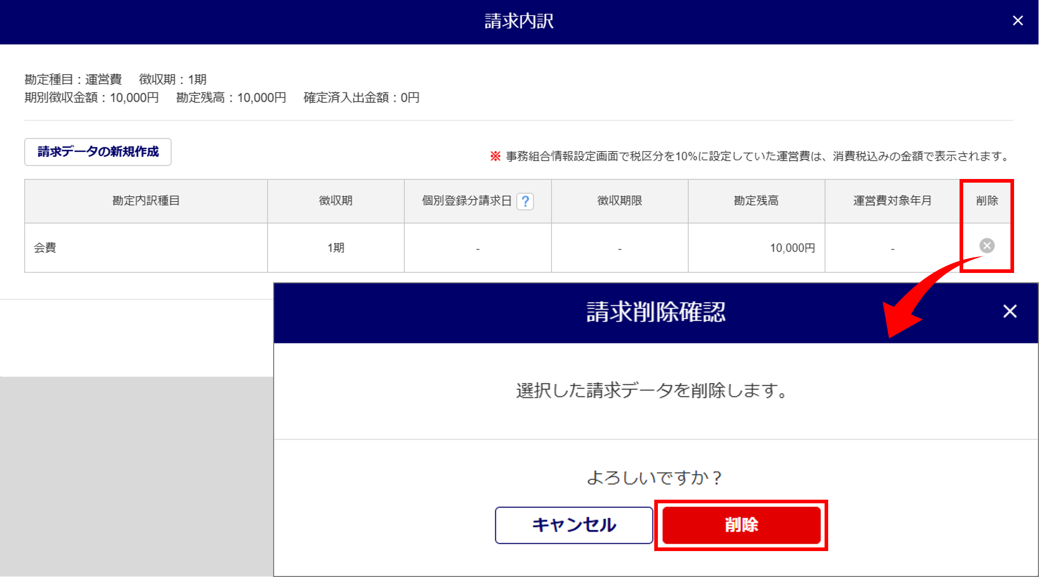Click the 個別登録分請求日 column header
Viewport: 1039px width, 577px height.
click(466, 201)
